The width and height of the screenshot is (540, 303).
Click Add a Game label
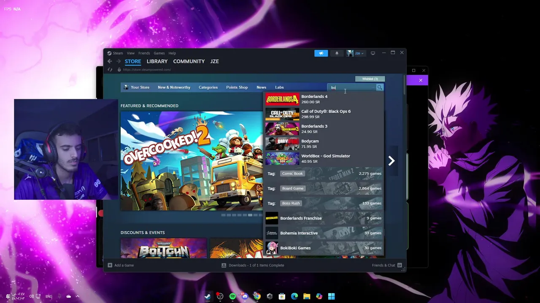[x=124, y=265]
